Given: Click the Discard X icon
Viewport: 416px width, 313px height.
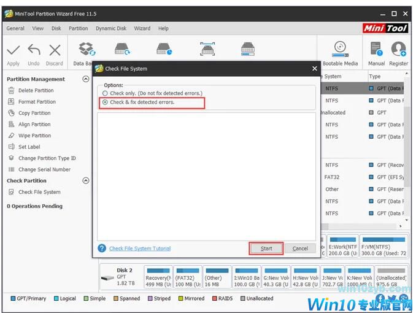Looking at the screenshot, I should click(x=55, y=50).
